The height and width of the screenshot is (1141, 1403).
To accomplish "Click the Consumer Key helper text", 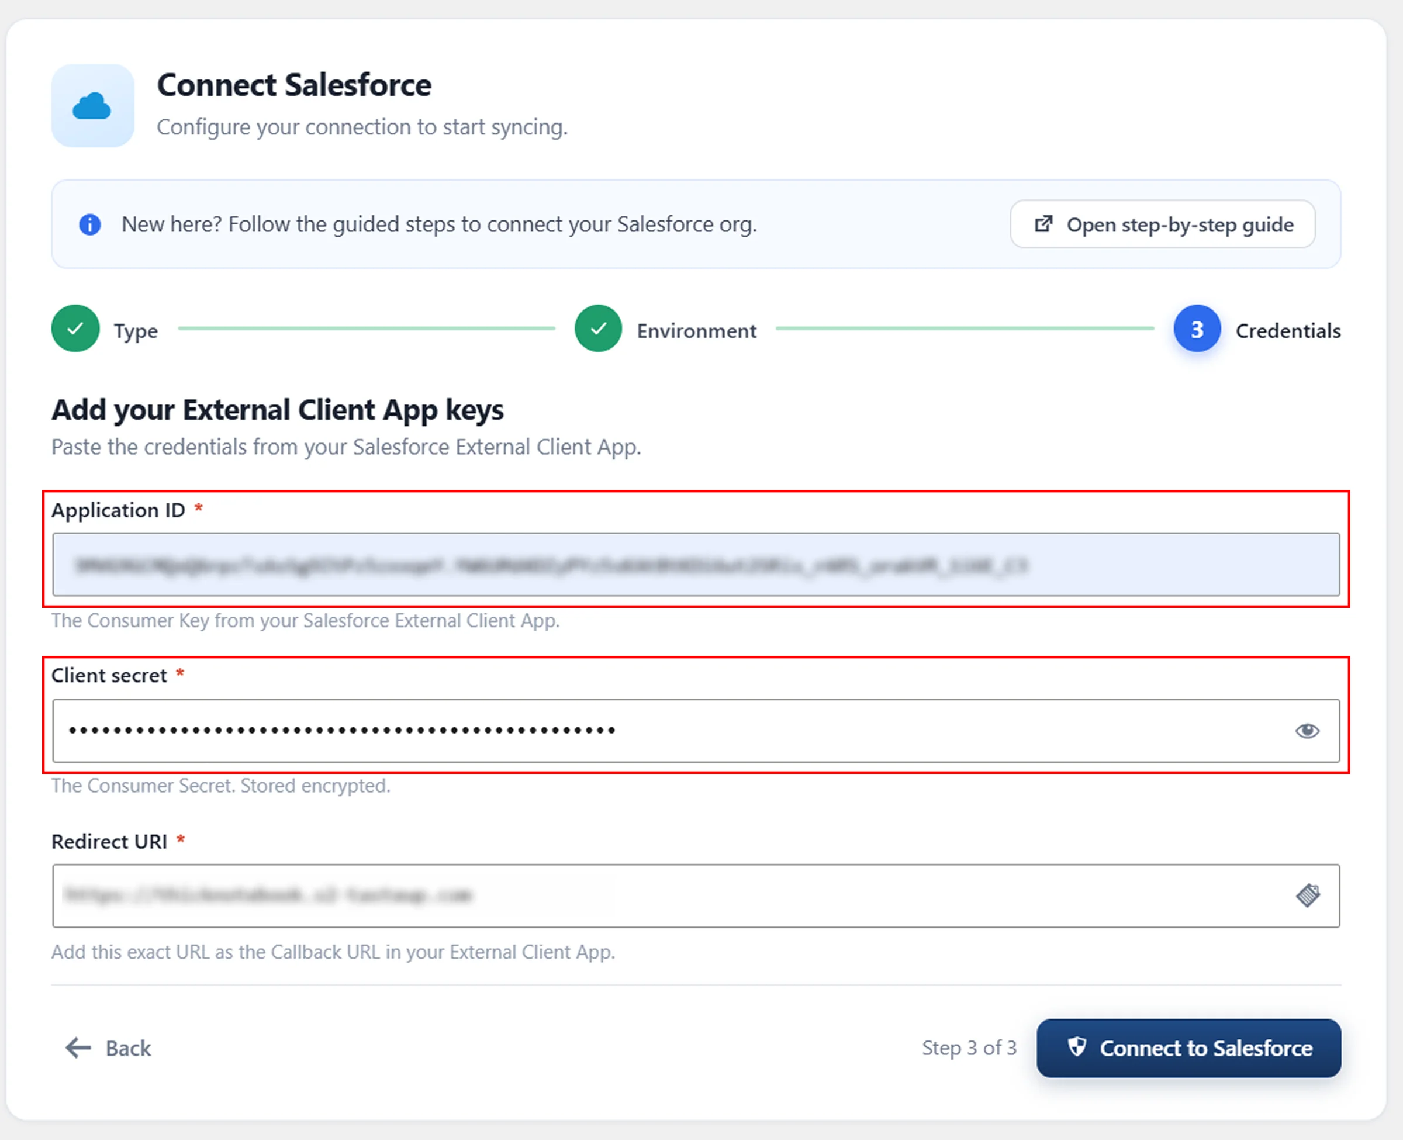I will point(306,620).
